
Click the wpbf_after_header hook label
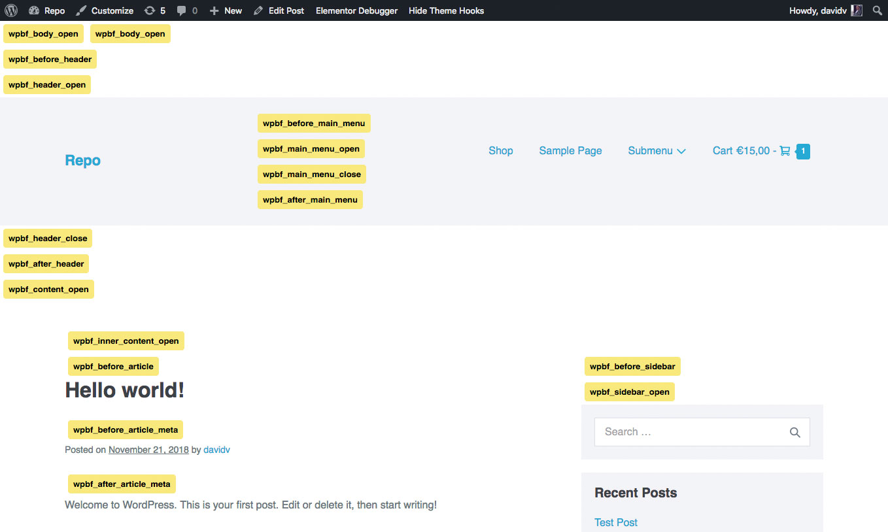click(x=46, y=263)
